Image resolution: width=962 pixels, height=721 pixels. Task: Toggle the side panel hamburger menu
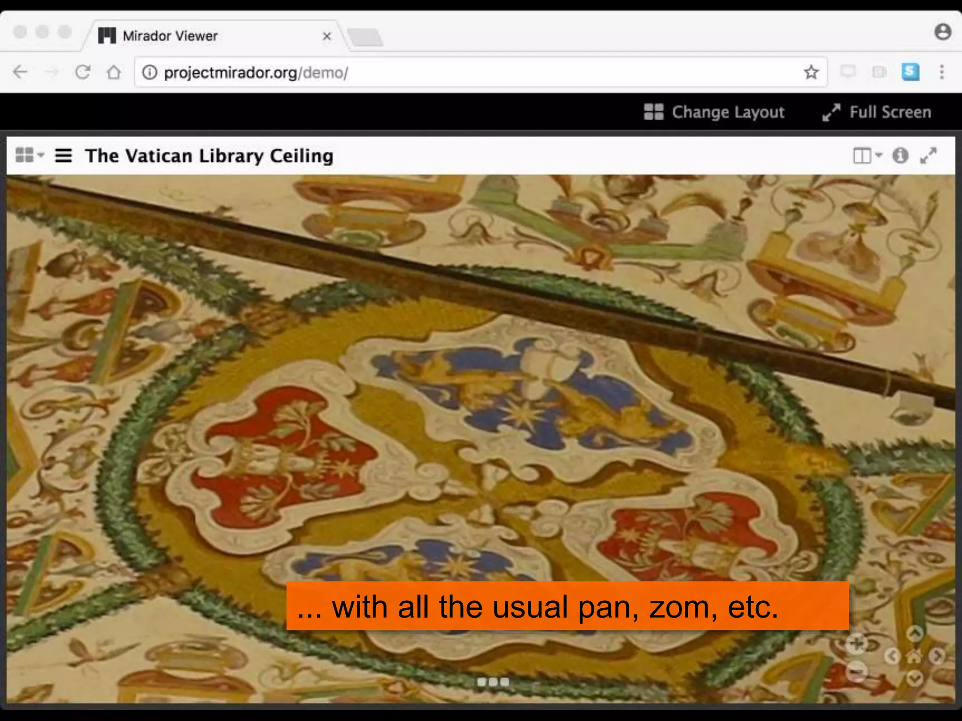click(x=63, y=155)
